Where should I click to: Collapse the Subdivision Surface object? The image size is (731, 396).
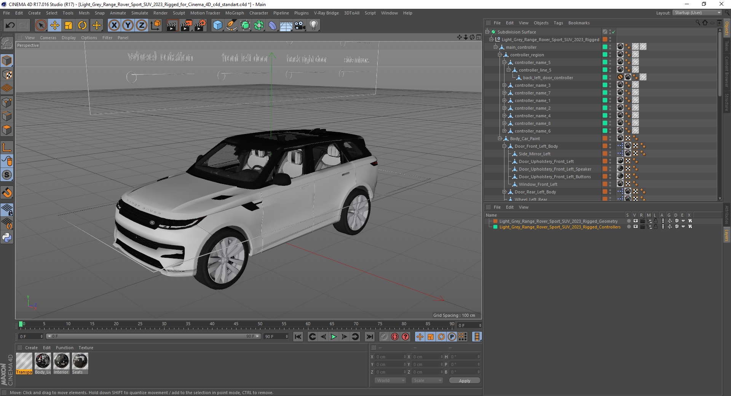(487, 32)
